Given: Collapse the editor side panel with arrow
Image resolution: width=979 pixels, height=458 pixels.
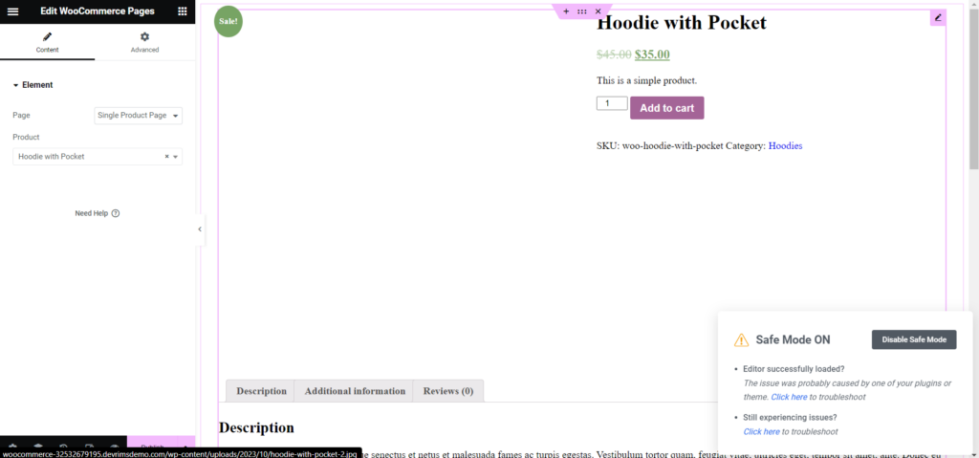Looking at the screenshot, I should [200, 229].
